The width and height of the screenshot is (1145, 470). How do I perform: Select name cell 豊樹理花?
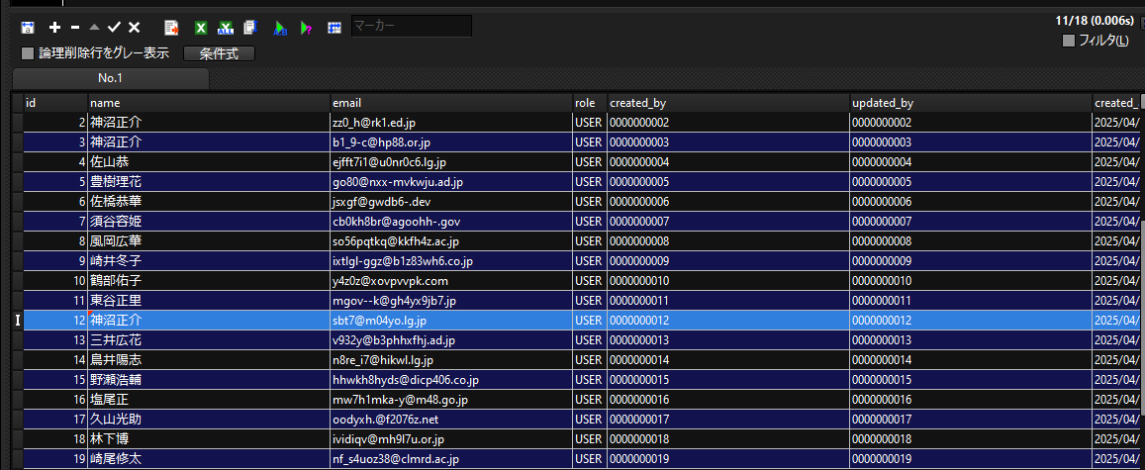pos(209,182)
